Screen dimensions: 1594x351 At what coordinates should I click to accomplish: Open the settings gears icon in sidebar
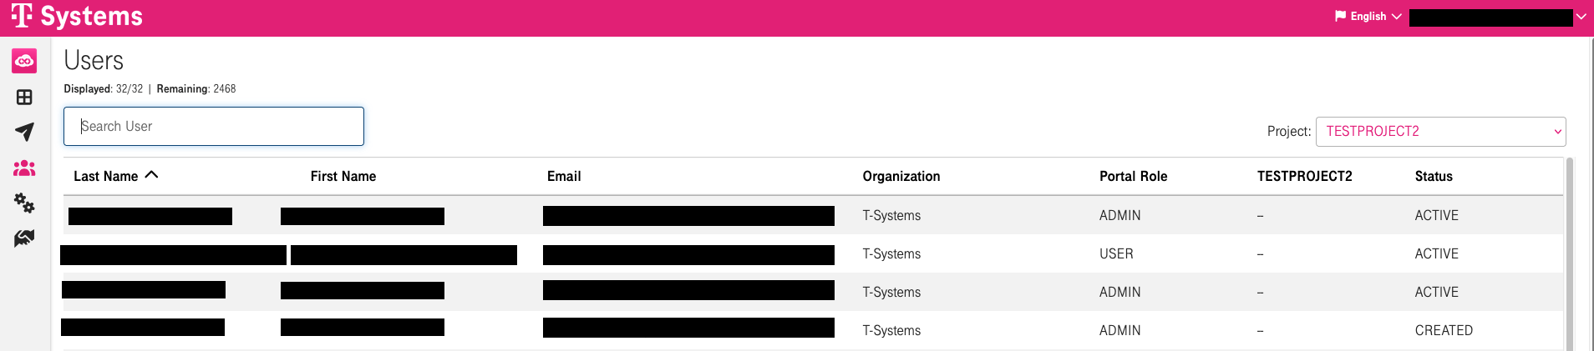click(24, 203)
